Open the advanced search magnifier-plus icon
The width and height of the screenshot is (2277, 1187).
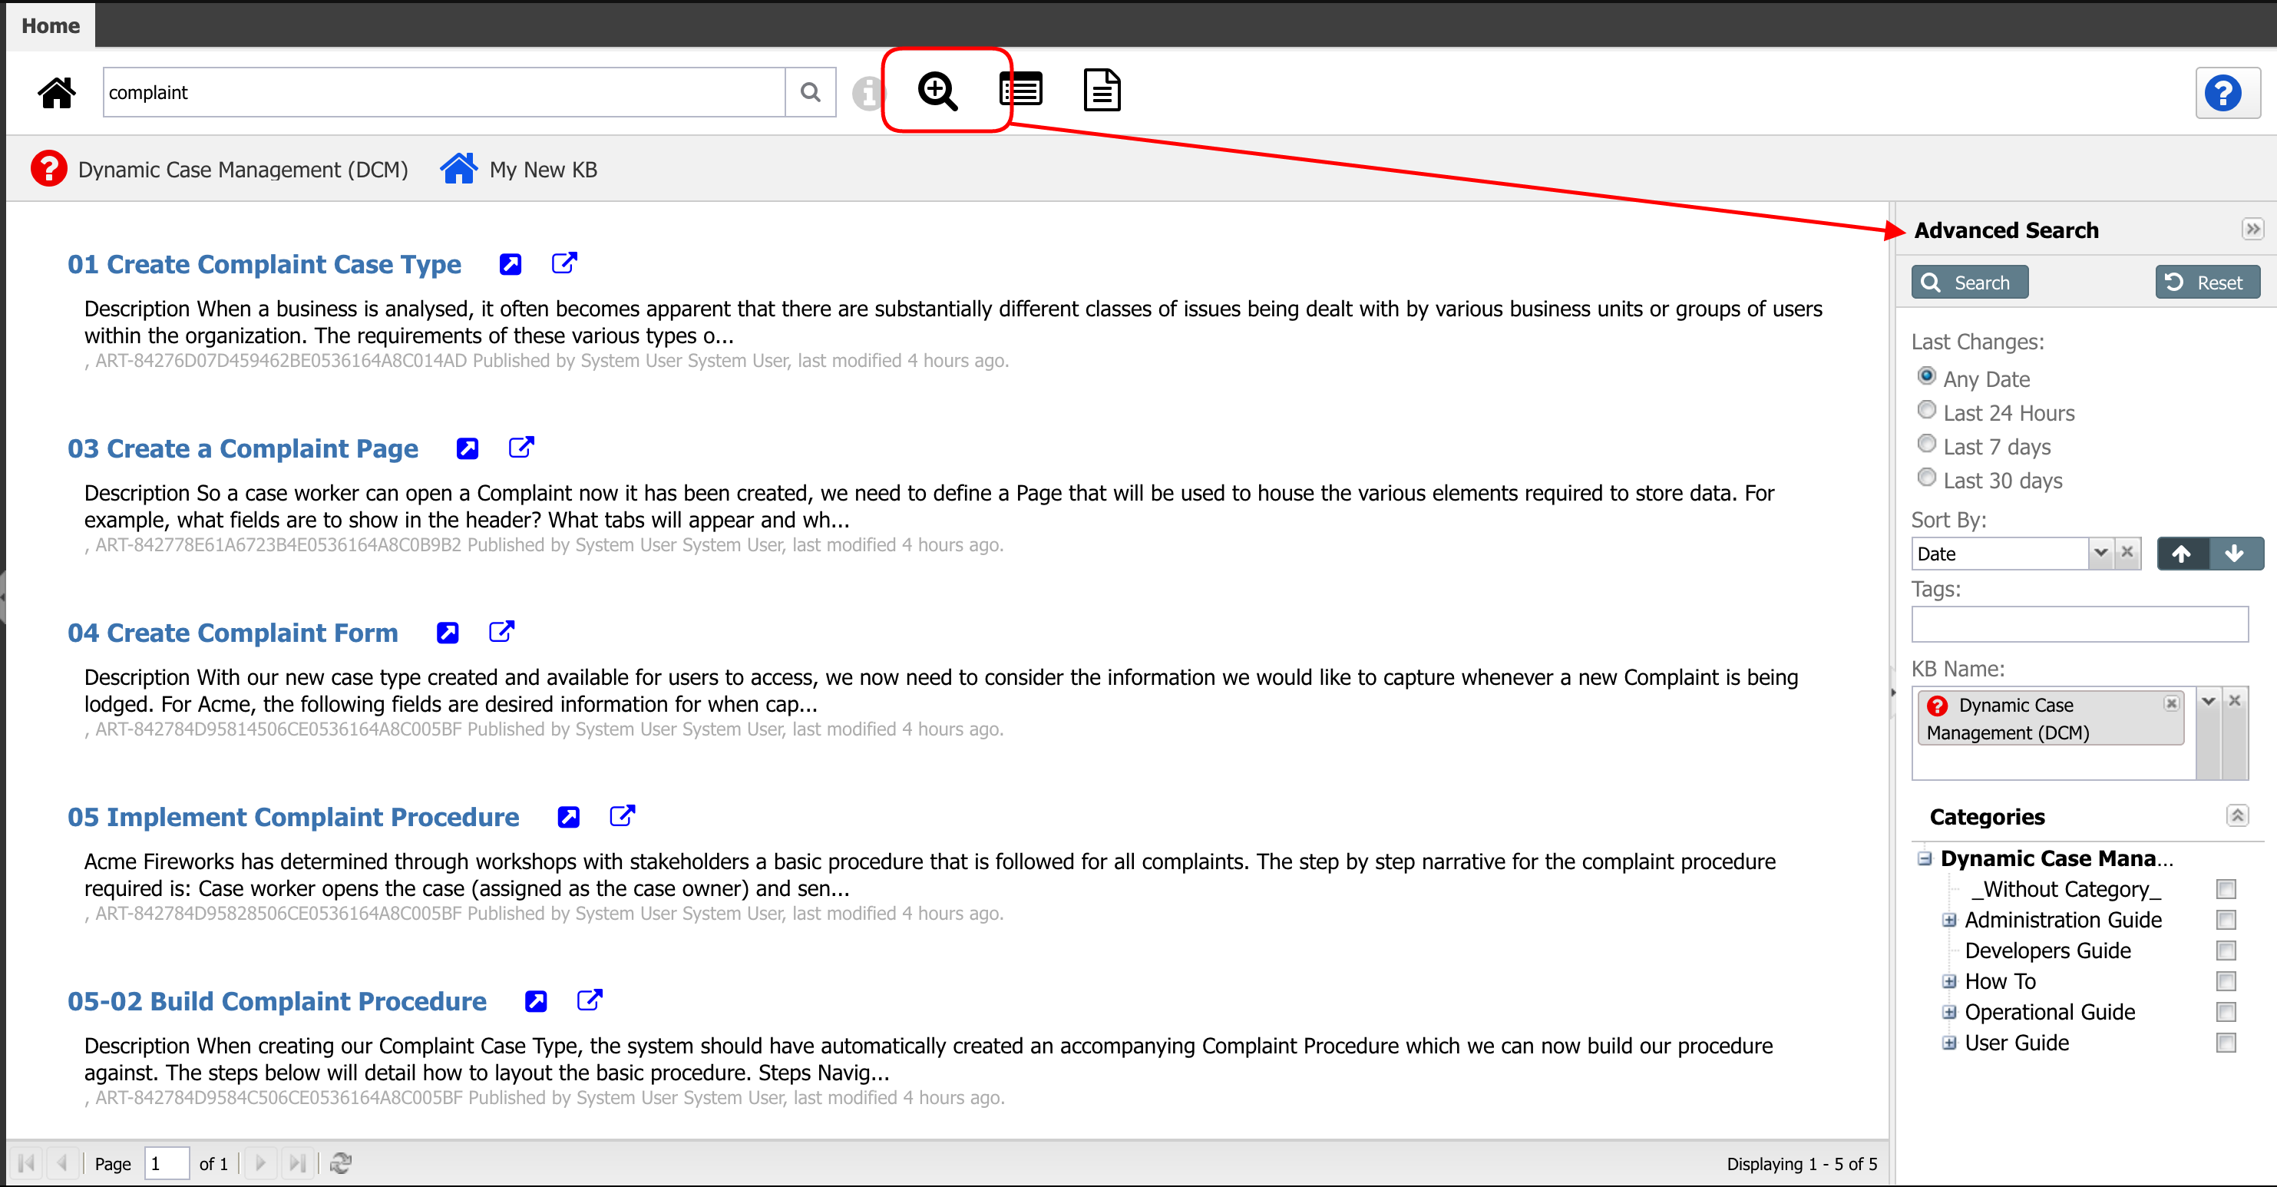tap(937, 90)
